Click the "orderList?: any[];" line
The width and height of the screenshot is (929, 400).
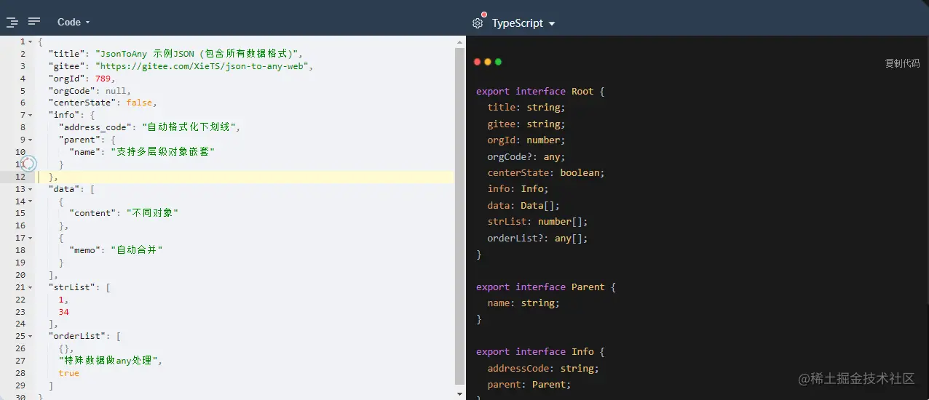[x=537, y=238]
